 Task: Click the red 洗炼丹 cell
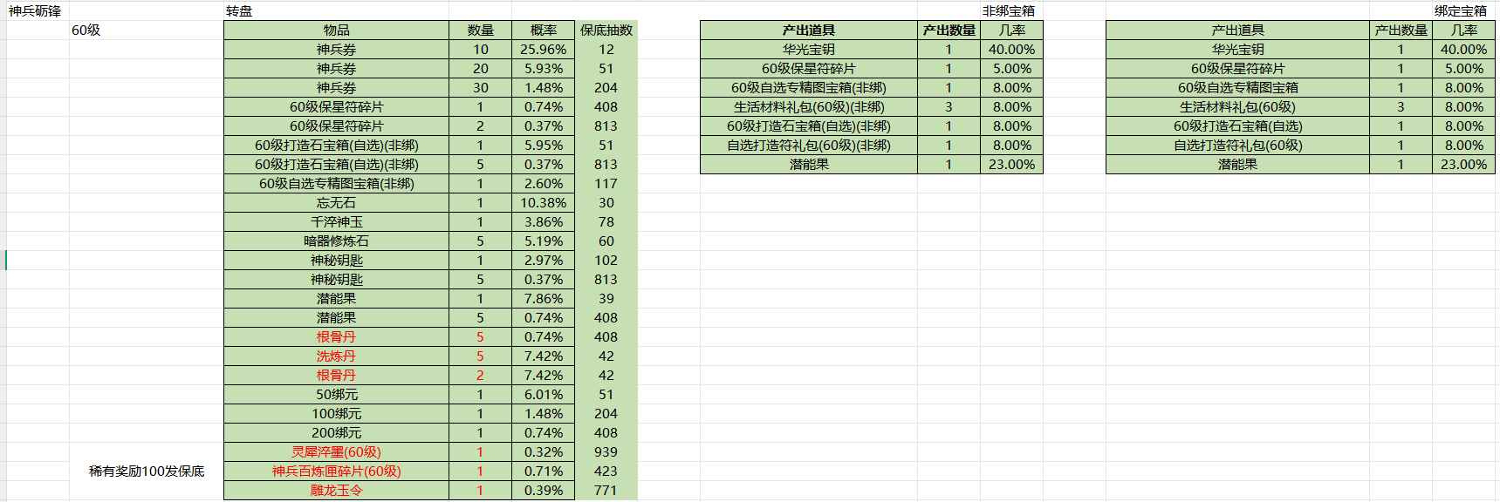click(x=336, y=356)
